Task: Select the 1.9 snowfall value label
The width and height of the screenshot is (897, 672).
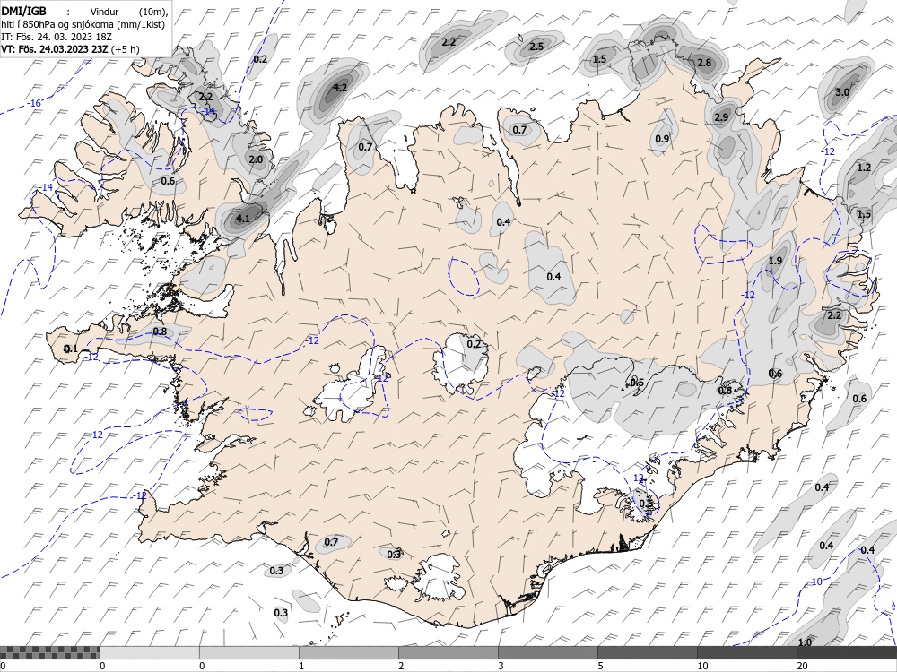Action: coord(775,261)
